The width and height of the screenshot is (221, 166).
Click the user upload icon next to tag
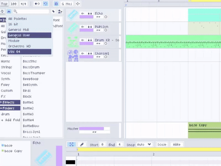[x=60, y=12]
